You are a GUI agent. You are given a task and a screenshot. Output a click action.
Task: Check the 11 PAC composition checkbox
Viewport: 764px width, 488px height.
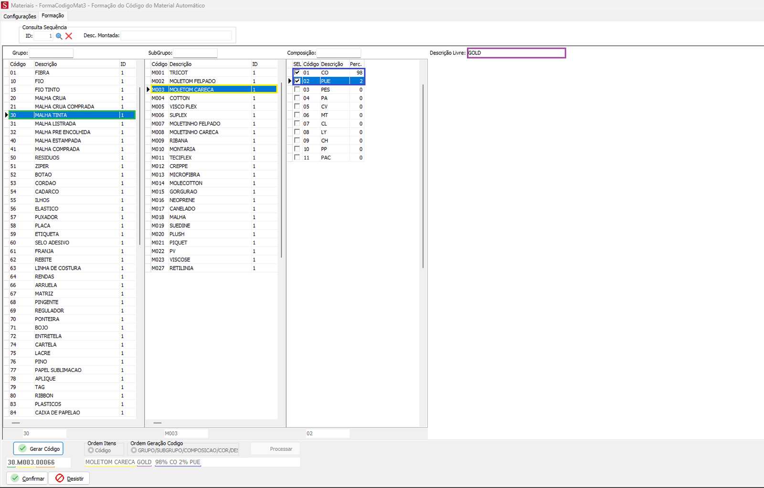(x=297, y=158)
